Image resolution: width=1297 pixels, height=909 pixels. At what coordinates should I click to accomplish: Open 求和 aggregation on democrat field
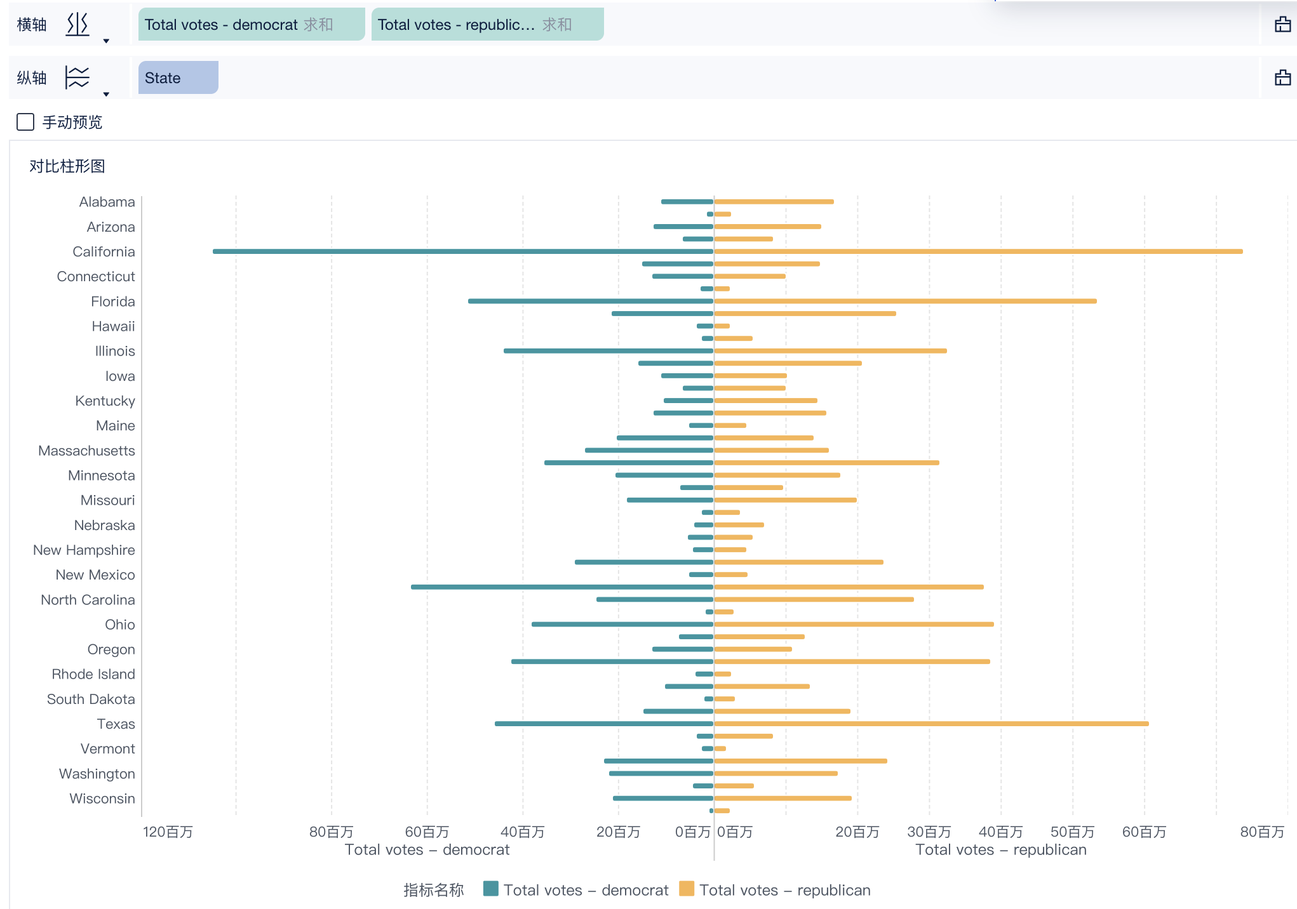click(x=318, y=25)
